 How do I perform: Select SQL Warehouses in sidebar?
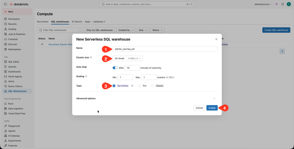17,91
